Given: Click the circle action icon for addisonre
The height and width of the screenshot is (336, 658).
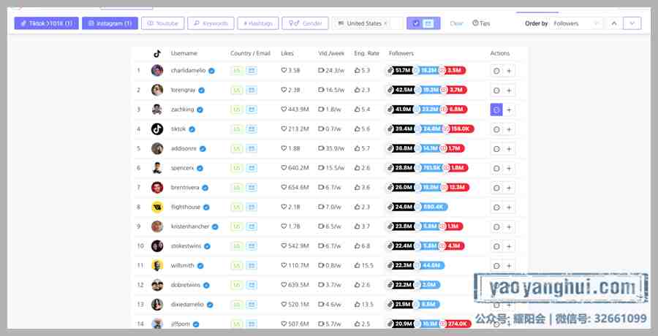Looking at the screenshot, I should 496,149.
